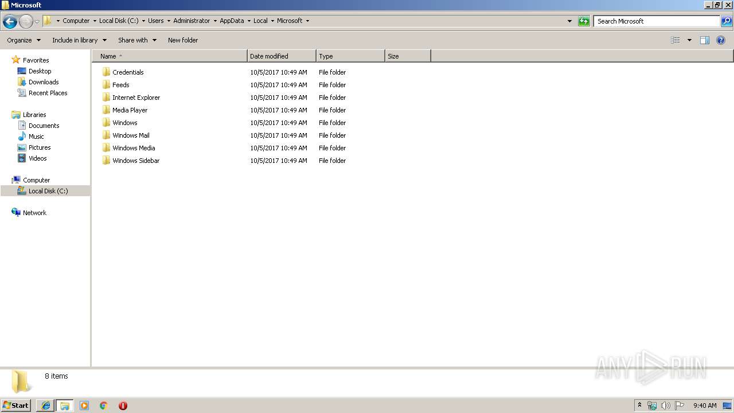The image size is (734, 413).
Task: Select the Windows Media folder icon
Action: pyautogui.click(x=106, y=148)
